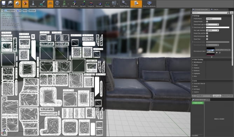Expand the WhiteBalance row

point(193,62)
